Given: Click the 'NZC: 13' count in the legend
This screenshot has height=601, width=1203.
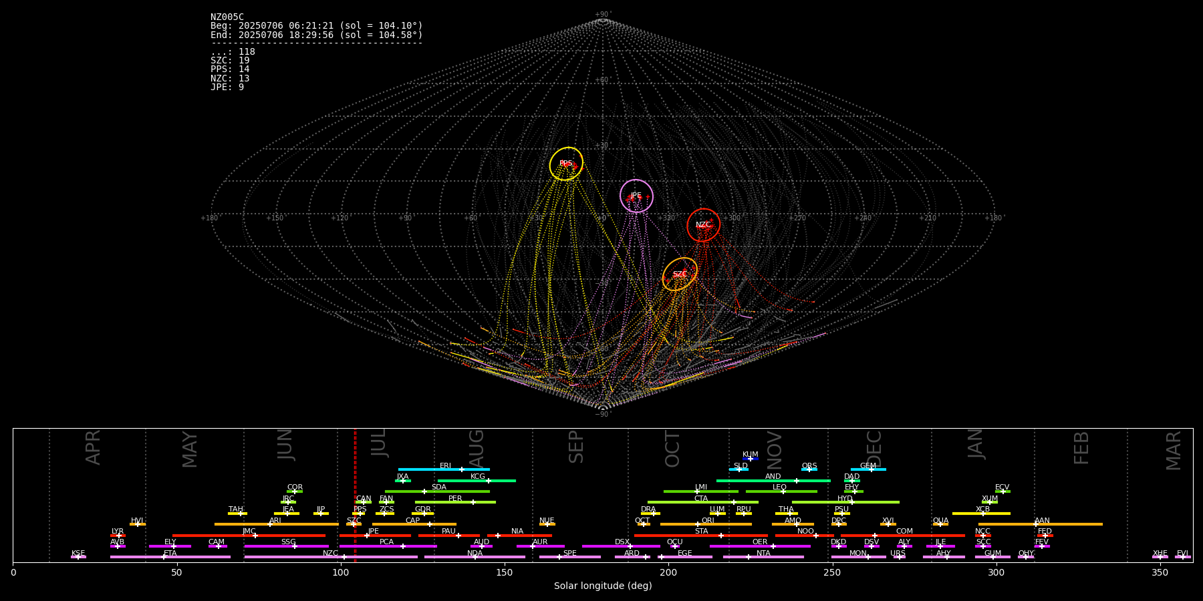Looking at the screenshot, I should (230, 79).
